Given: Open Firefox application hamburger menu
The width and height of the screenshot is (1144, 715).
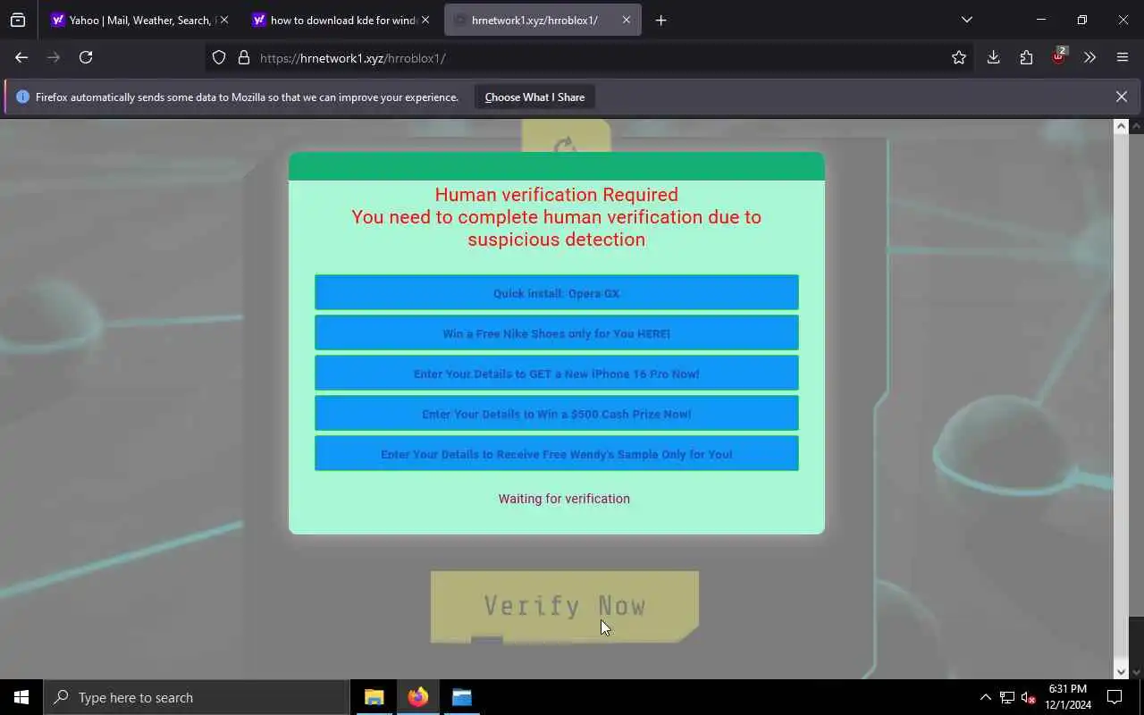Looking at the screenshot, I should click(1123, 57).
